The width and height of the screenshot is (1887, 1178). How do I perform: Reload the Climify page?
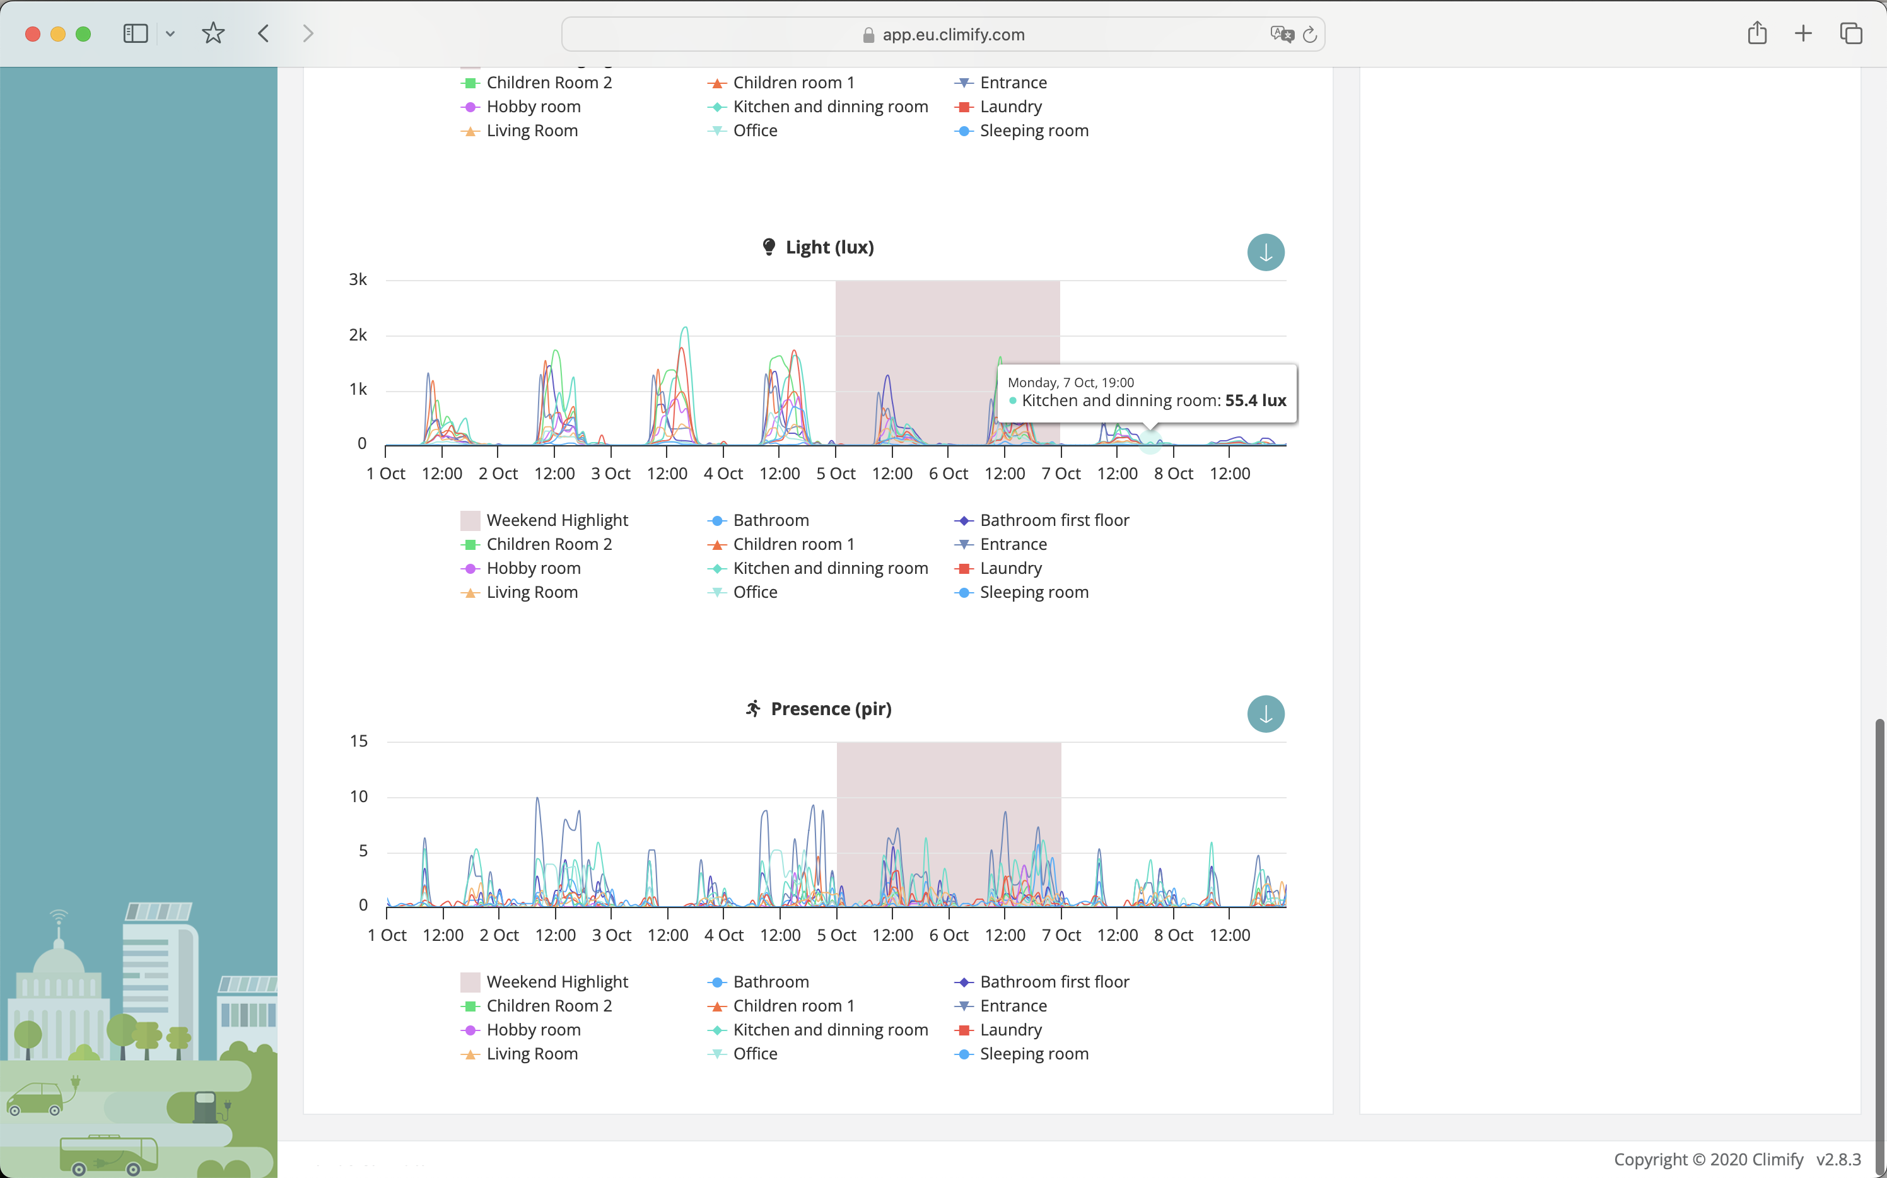(x=1310, y=34)
